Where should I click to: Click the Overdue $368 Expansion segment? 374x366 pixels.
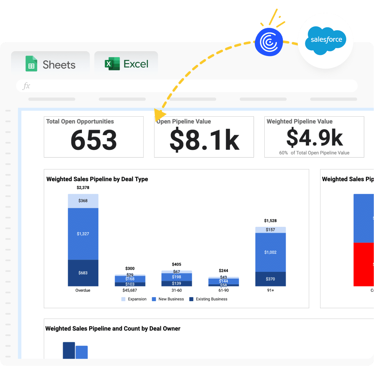pyautogui.click(x=83, y=201)
